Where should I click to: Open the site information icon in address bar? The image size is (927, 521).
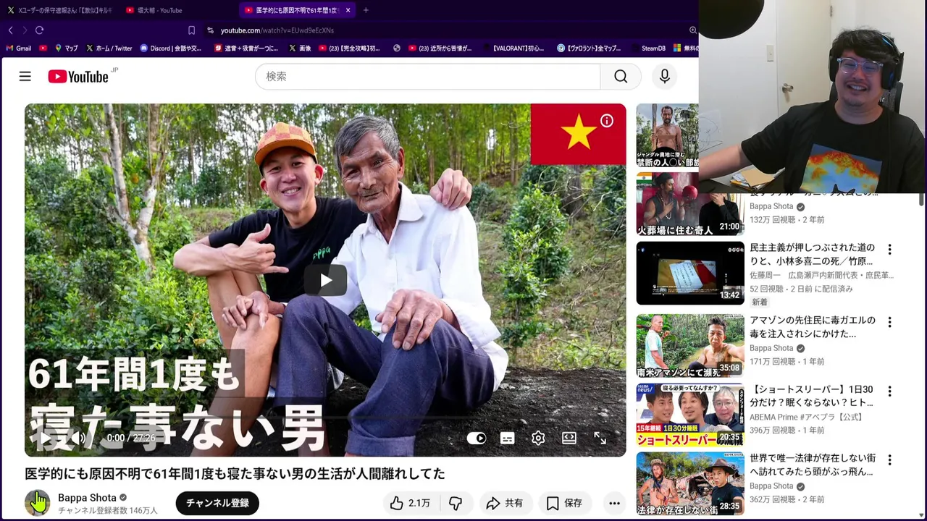[210, 30]
